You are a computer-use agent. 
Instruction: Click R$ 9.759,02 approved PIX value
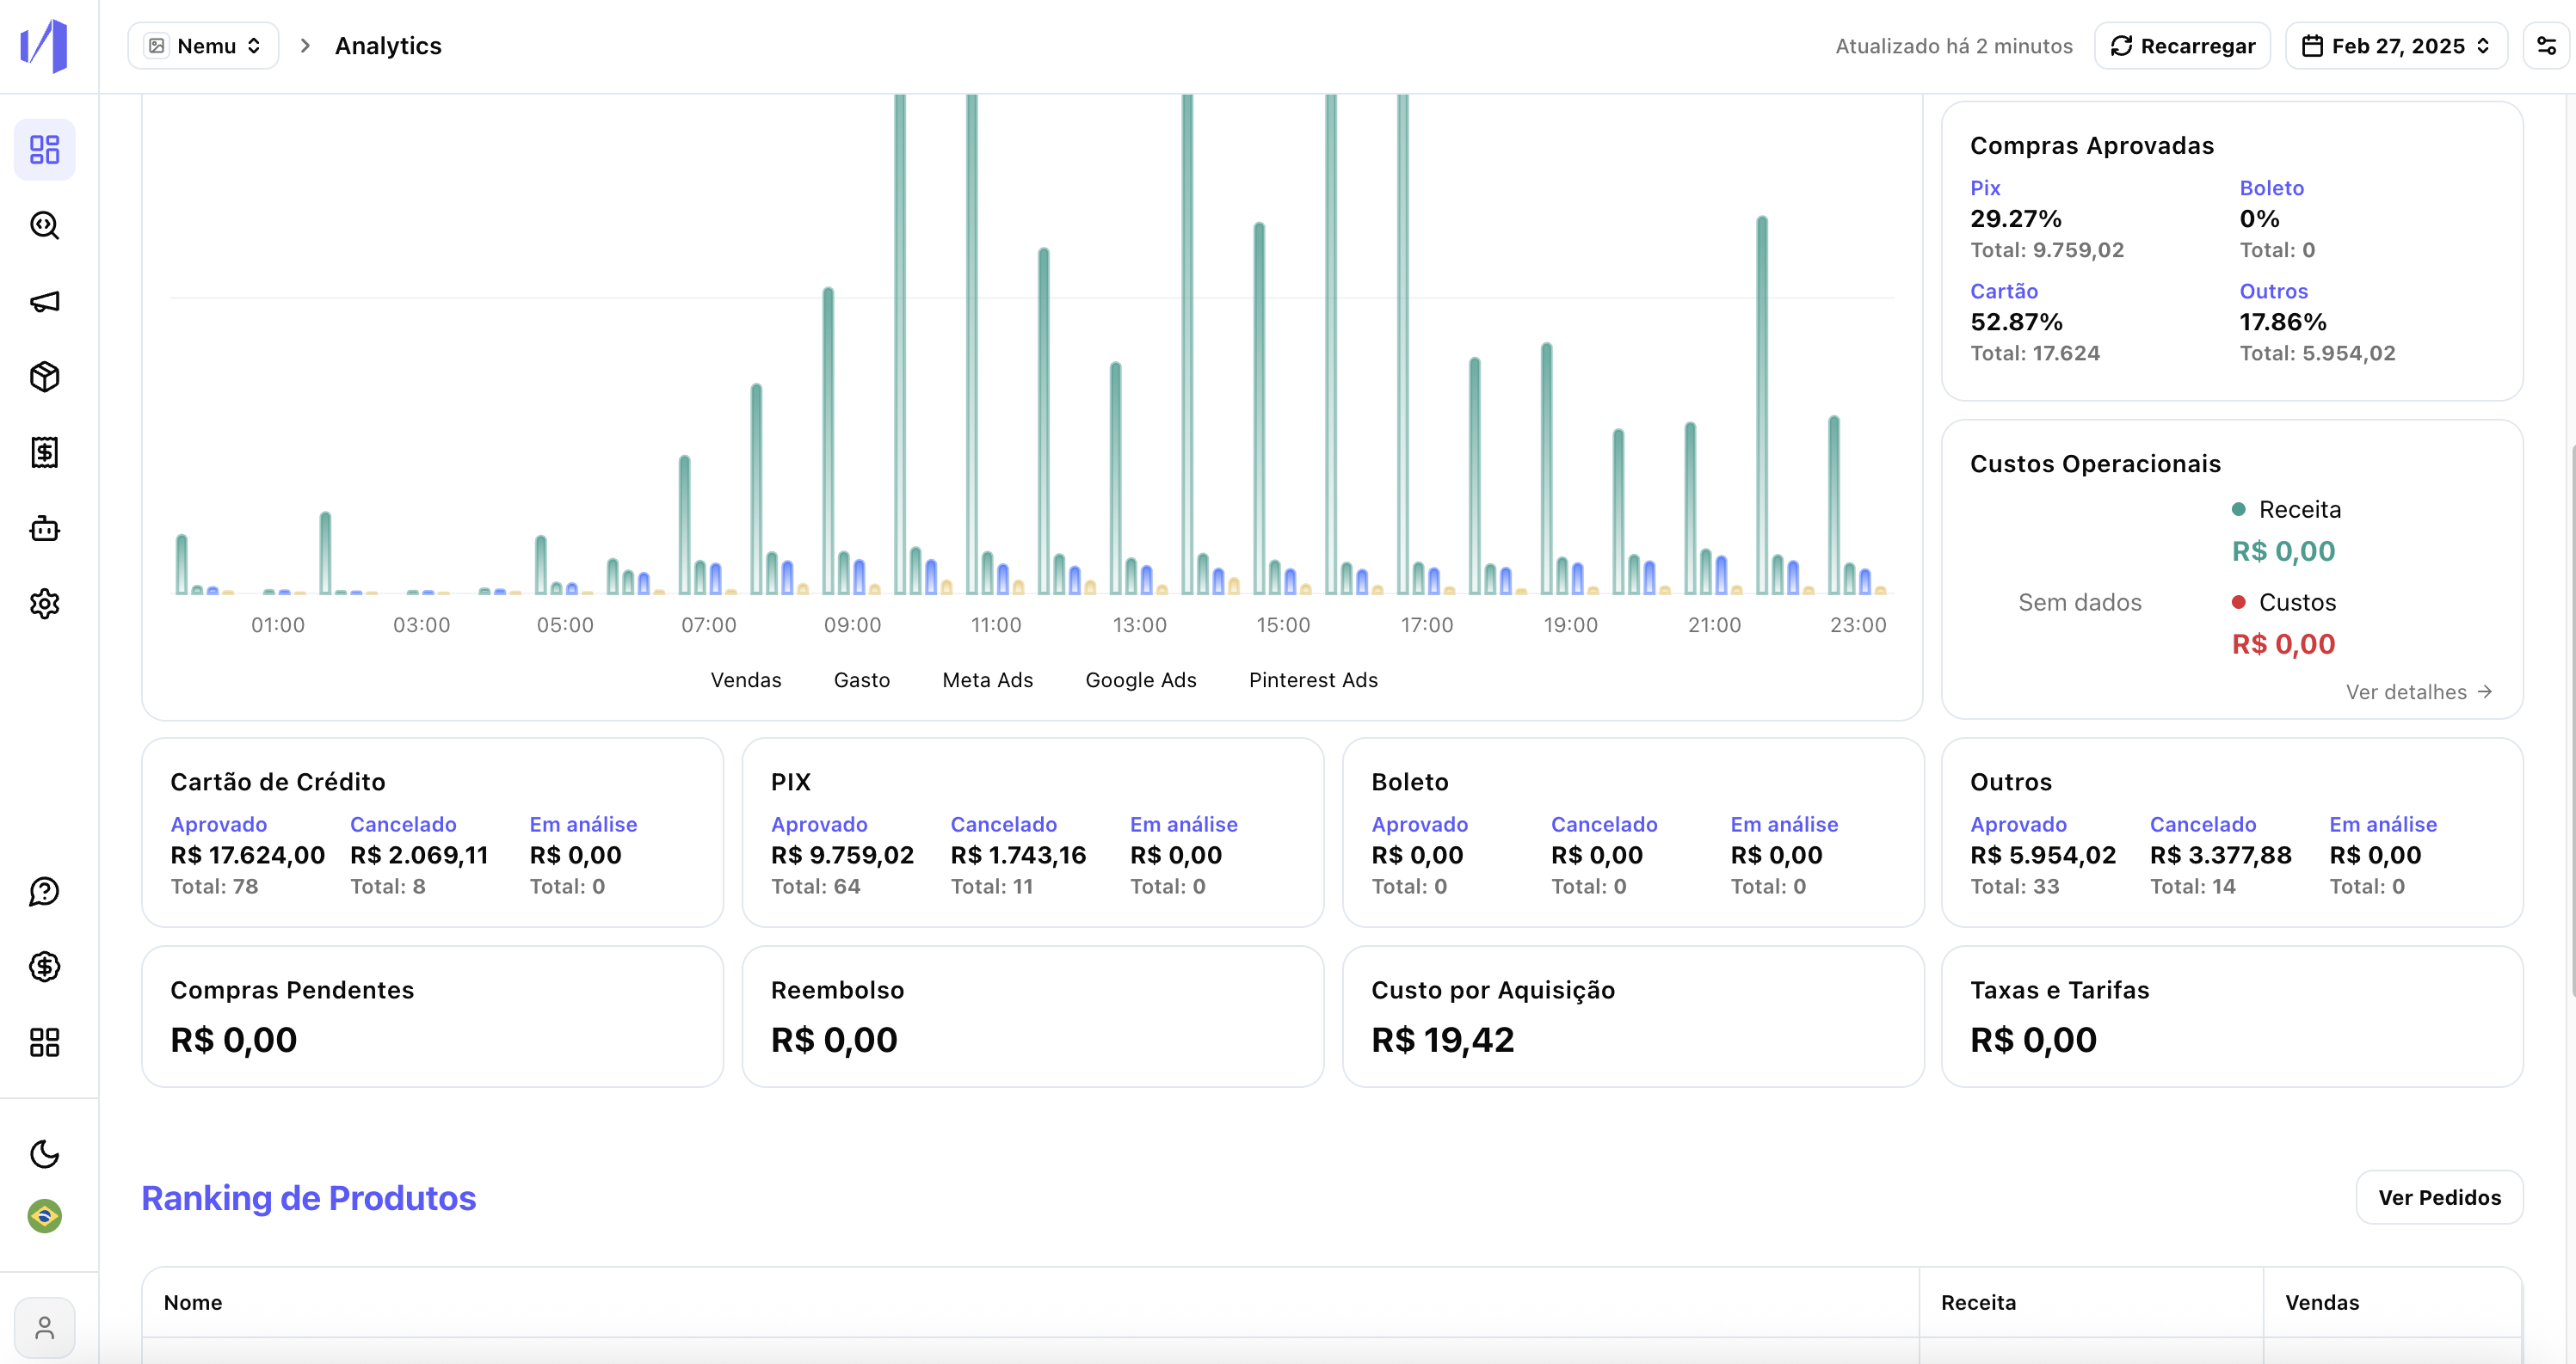pos(842,854)
